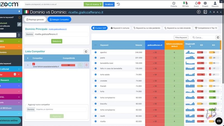The height and width of the screenshot is (126, 224).
Task: Open the chat support bubble icon
Action: coord(219,121)
